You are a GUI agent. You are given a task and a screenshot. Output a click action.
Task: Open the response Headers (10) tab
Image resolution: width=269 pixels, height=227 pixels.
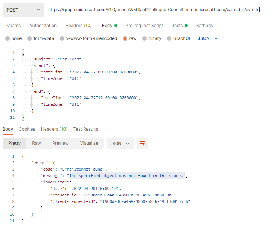[54, 129]
